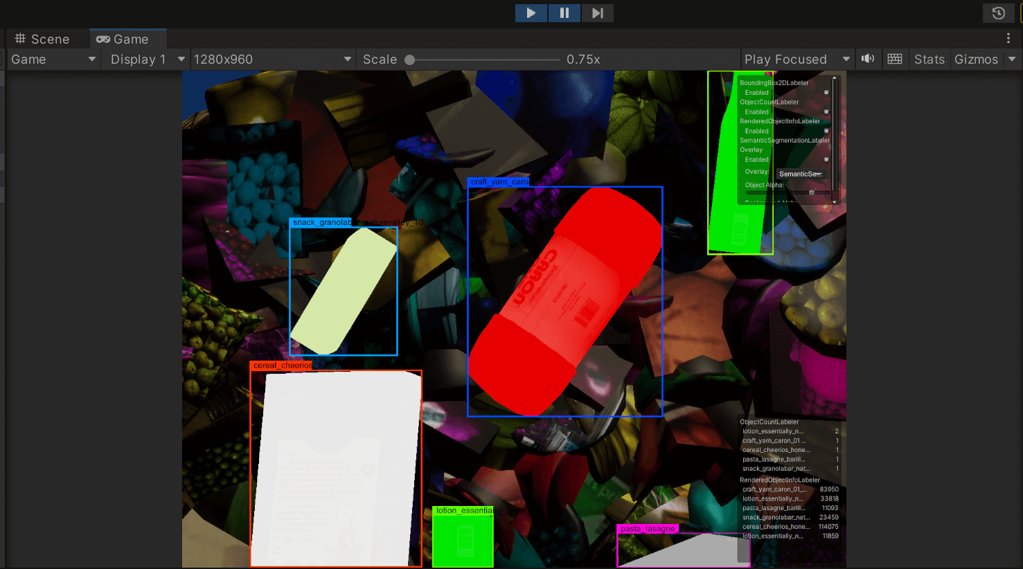Click the BoundingBox2DLabeler heading
Screen dimensions: 1023x569
click(774, 83)
